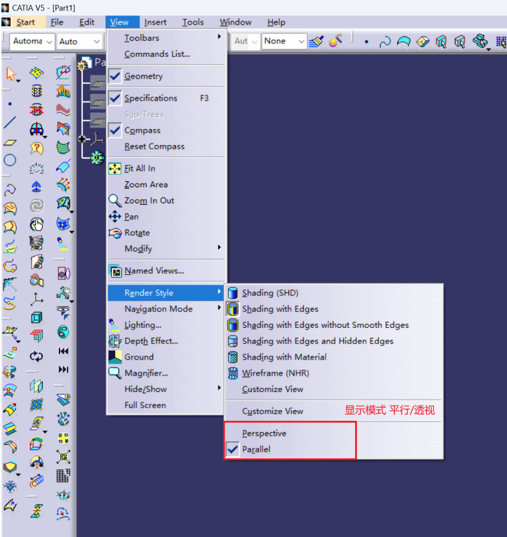Expand the Modify submenu
This screenshot has width=507, height=537.
[x=166, y=248]
